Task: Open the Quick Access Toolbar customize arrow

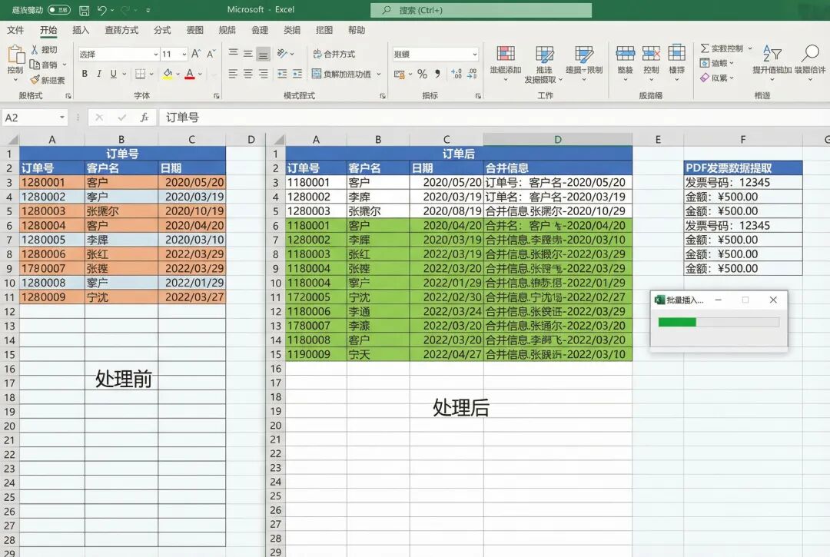Action: 148,10
